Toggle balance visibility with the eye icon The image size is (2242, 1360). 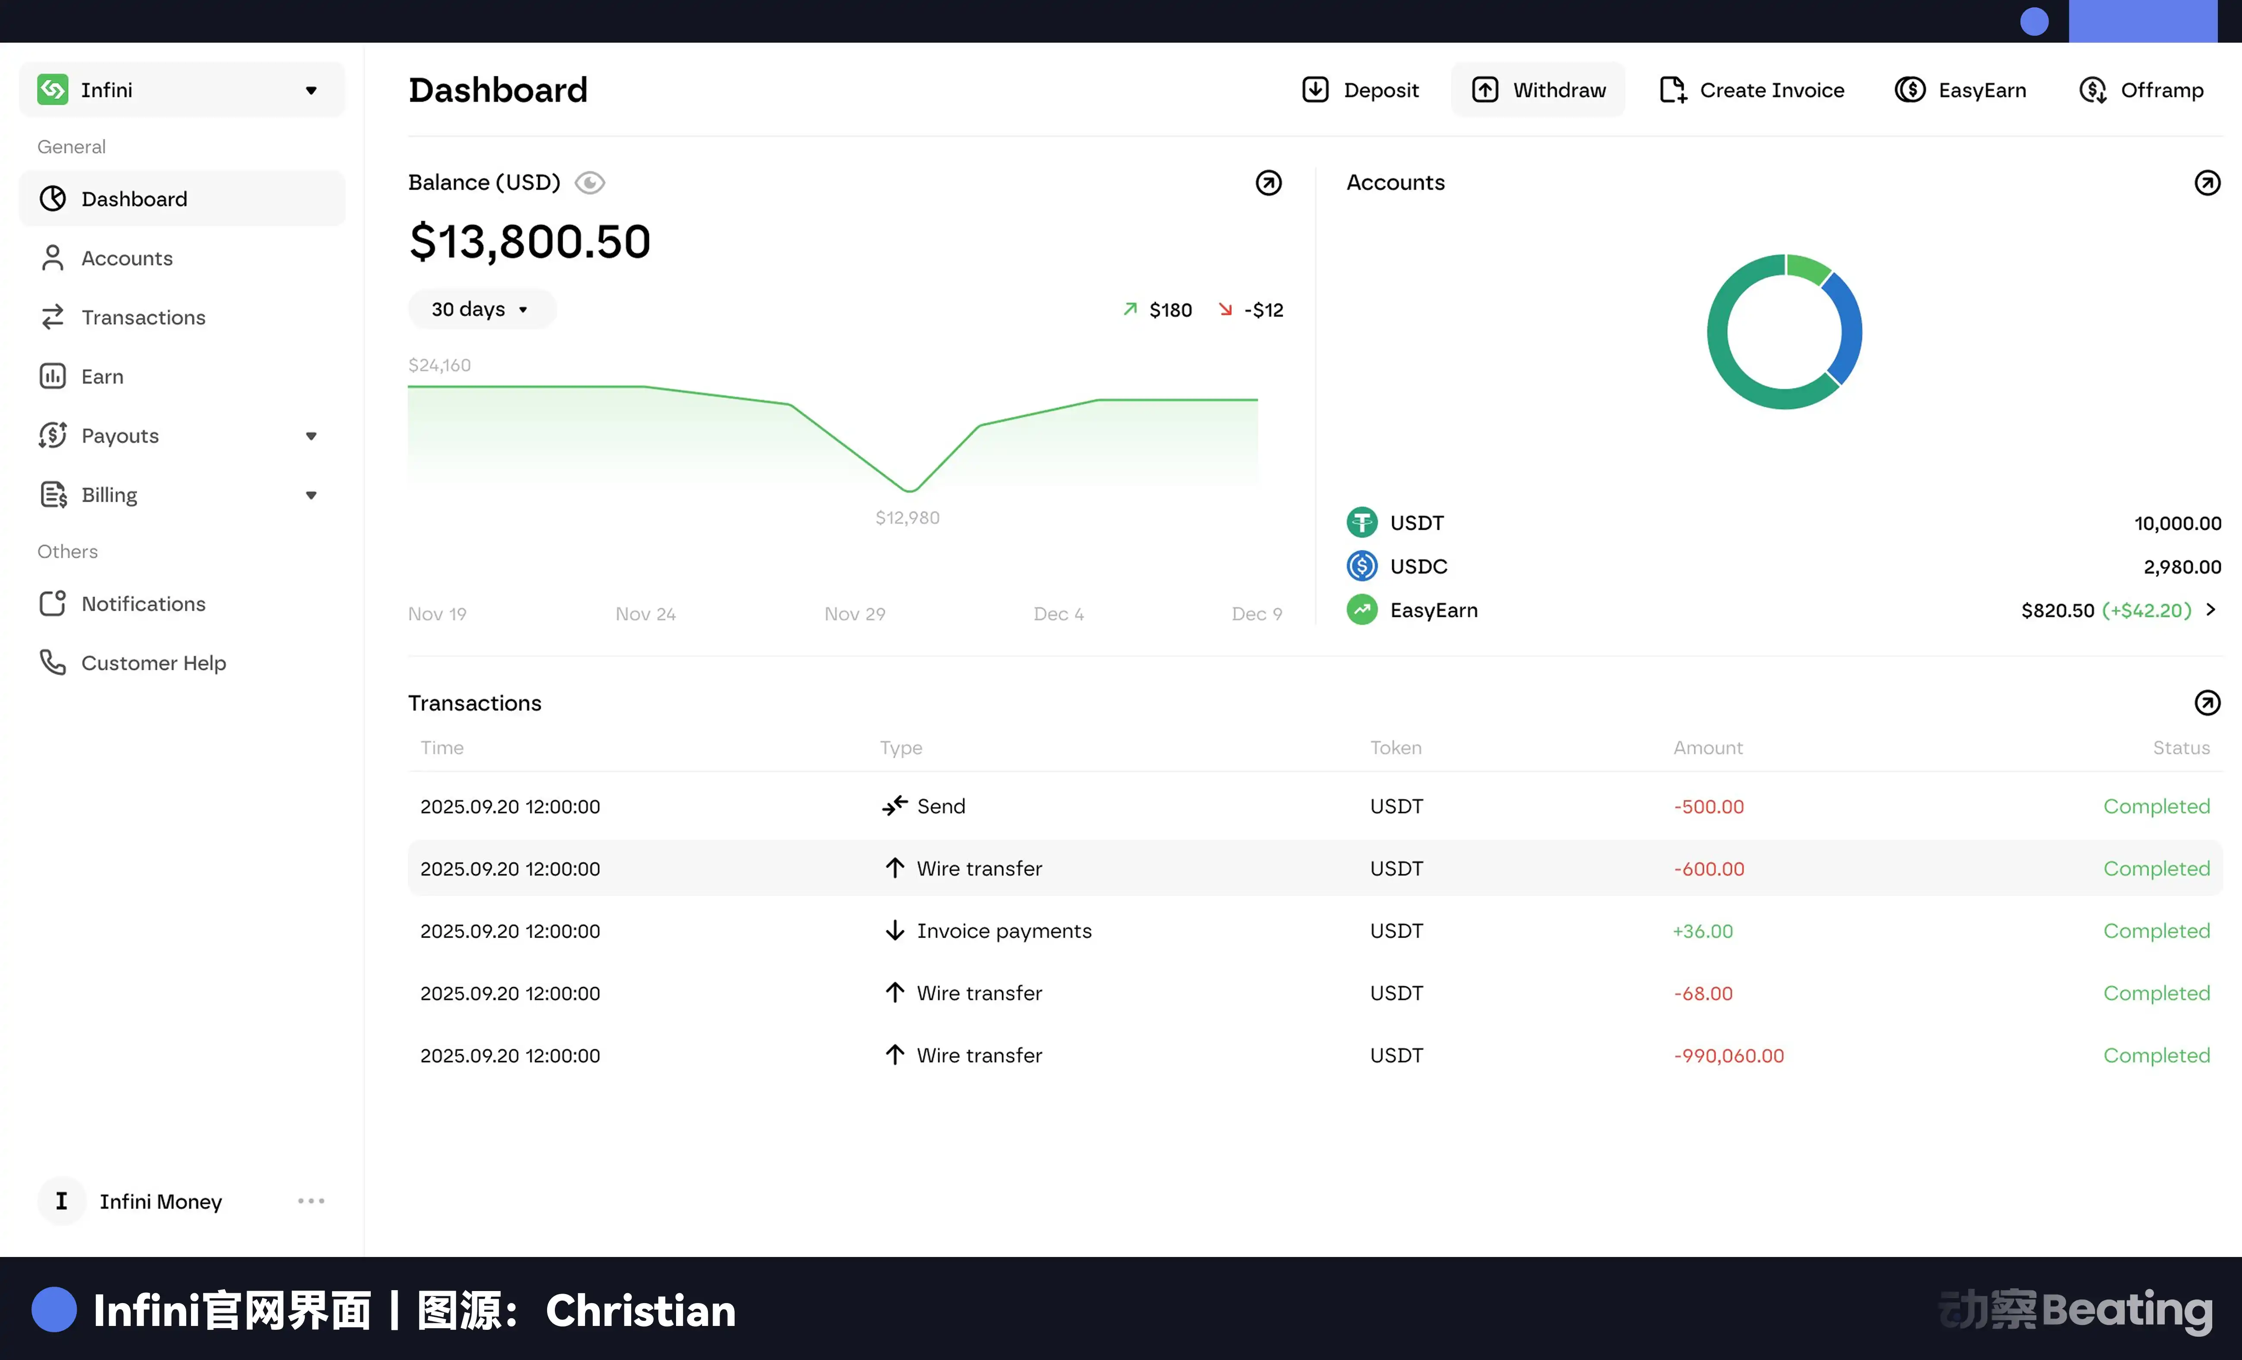(x=590, y=182)
